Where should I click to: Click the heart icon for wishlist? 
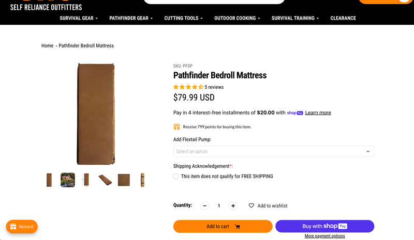point(252,205)
